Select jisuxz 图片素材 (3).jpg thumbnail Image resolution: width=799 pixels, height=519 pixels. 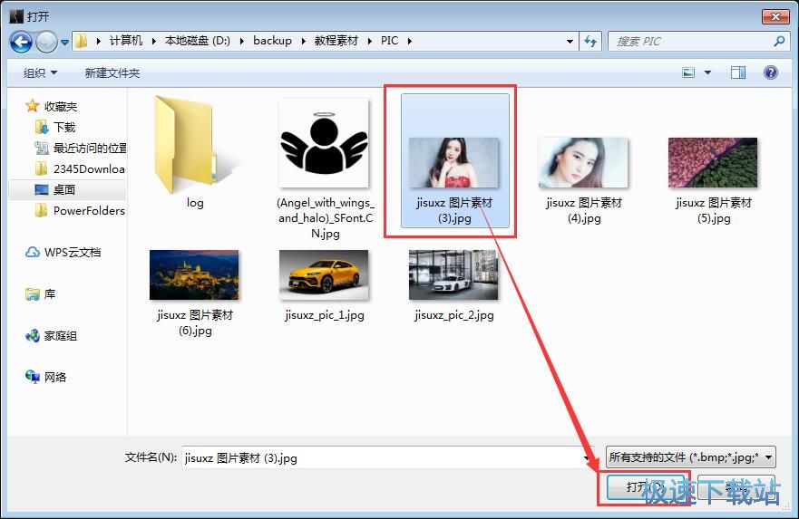point(453,163)
